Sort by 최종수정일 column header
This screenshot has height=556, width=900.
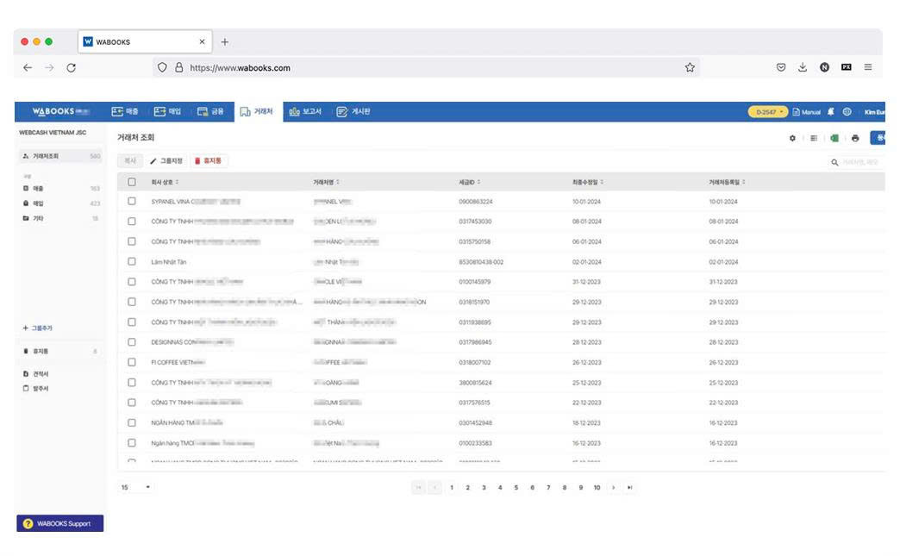coord(587,182)
